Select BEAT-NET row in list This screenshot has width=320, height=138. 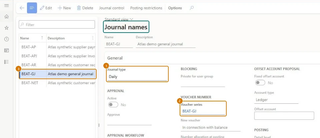[57, 83]
